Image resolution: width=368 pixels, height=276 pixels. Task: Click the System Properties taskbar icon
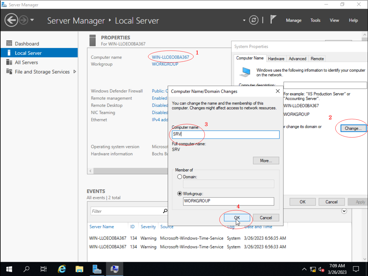click(114, 269)
